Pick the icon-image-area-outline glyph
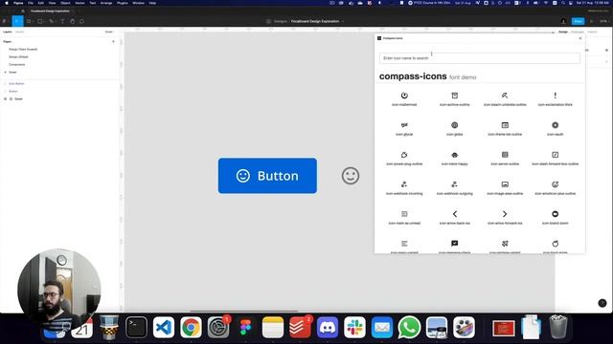This screenshot has height=344, width=613. pos(505,184)
